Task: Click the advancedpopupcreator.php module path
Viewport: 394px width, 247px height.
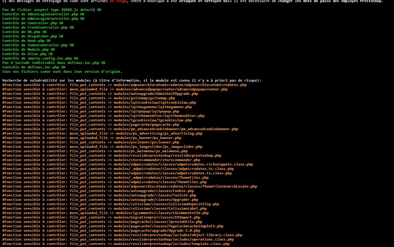Action: point(172,89)
